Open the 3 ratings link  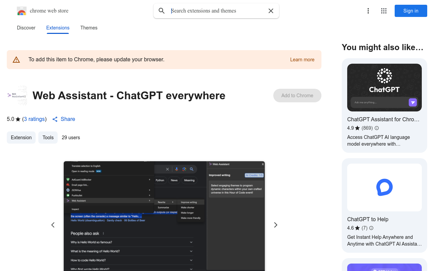click(34, 119)
